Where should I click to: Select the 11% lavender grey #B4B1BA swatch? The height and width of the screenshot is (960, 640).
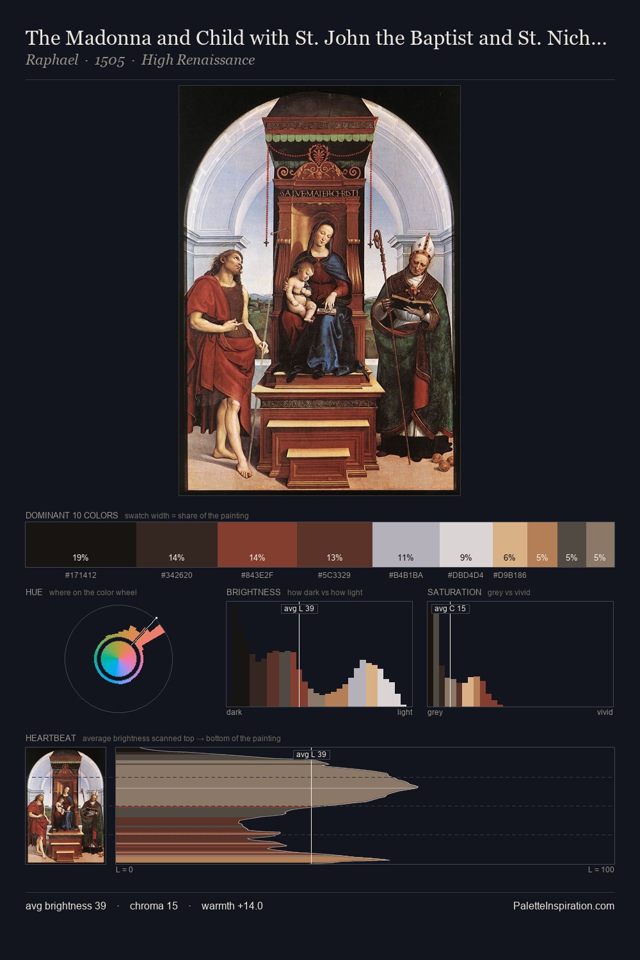[x=406, y=545]
